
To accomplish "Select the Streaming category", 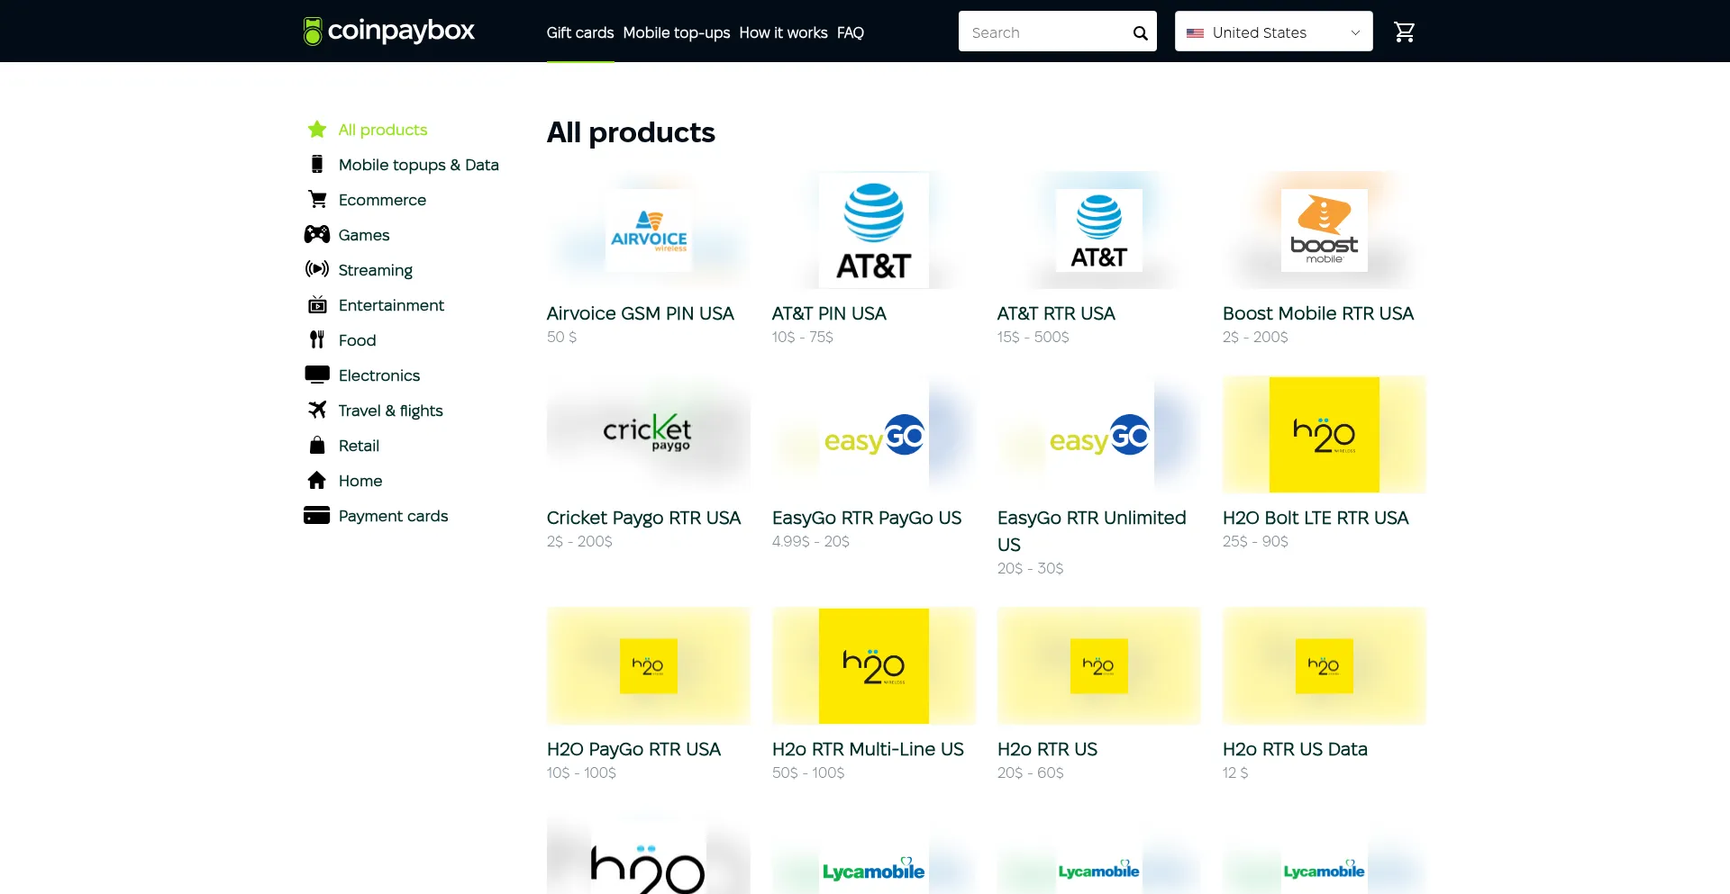I will coord(376,270).
